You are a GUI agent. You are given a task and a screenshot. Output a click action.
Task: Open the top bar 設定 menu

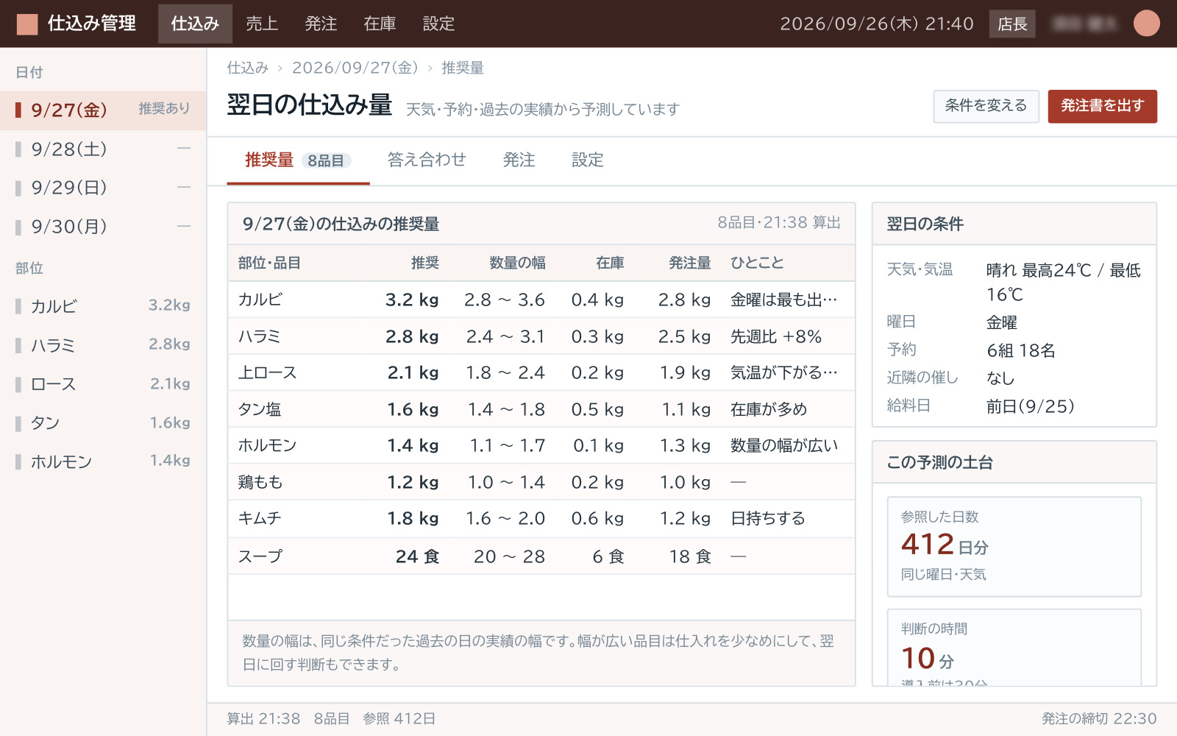click(x=438, y=24)
